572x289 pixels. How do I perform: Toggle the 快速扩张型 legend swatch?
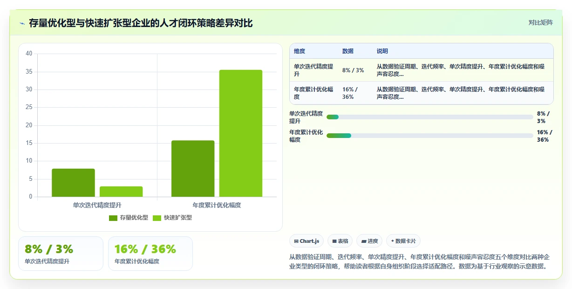157,218
